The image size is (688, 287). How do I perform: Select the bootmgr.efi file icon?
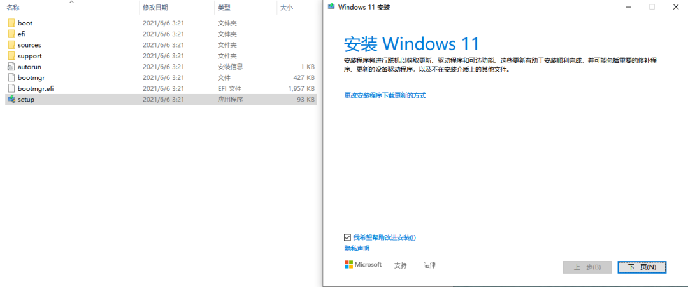click(x=11, y=88)
